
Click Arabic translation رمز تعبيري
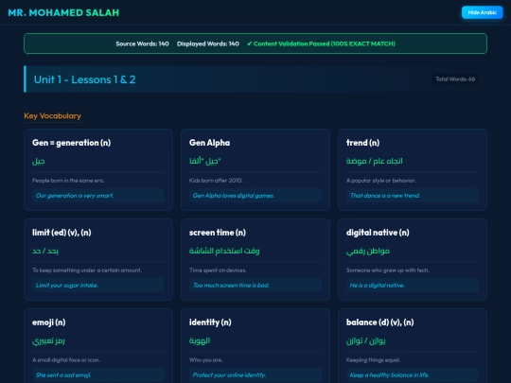pyautogui.click(x=48, y=341)
